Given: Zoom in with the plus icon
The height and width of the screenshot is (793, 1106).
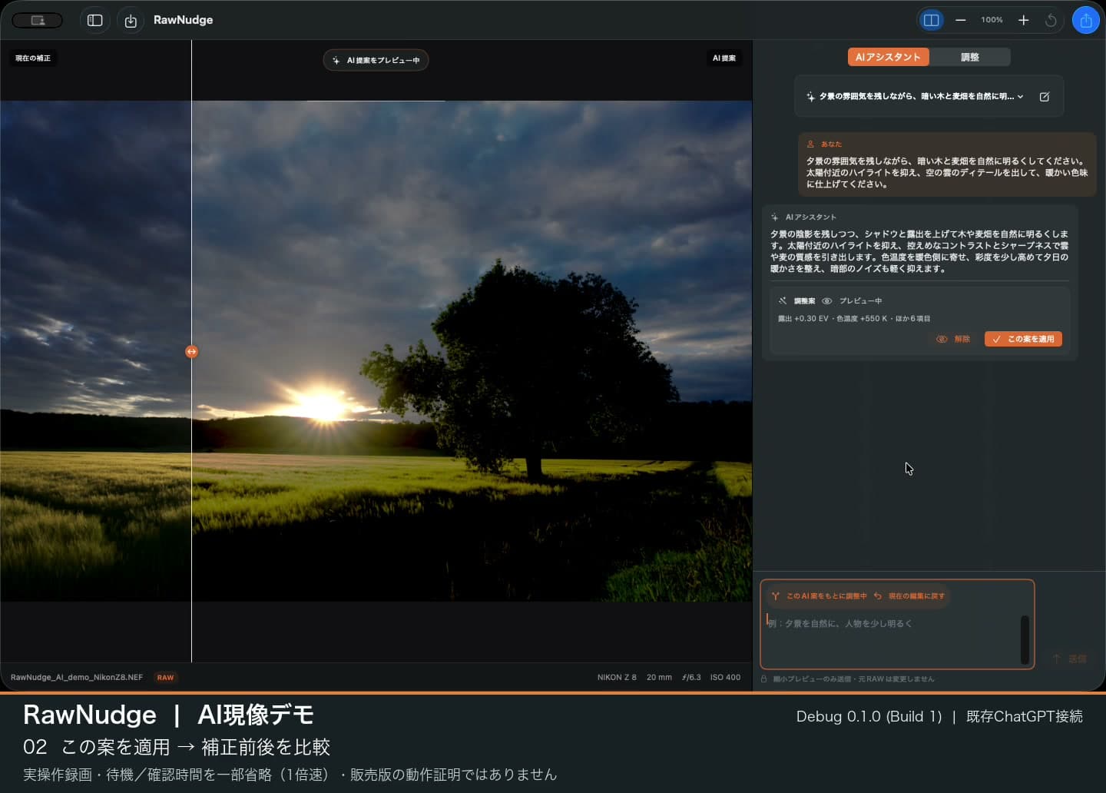Looking at the screenshot, I should click(1023, 20).
